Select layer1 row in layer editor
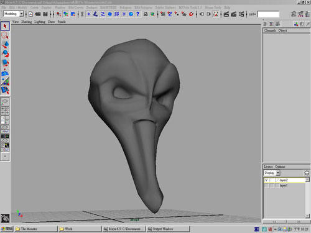The image size is (311, 233). click(x=284, y=186)
